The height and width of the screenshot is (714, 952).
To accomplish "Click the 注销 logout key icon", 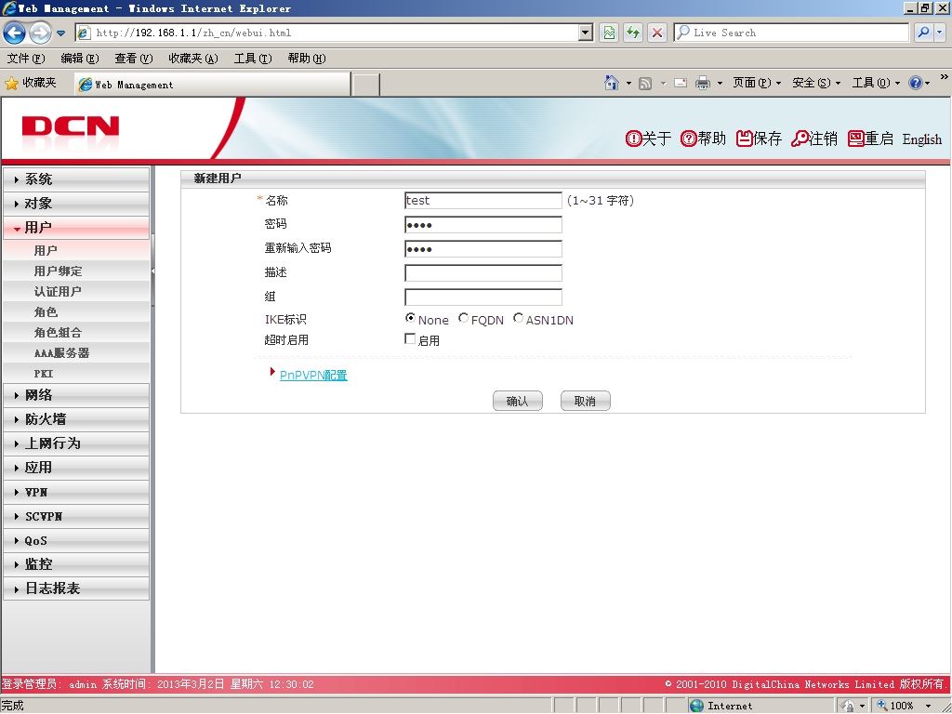I will [800, 139].
